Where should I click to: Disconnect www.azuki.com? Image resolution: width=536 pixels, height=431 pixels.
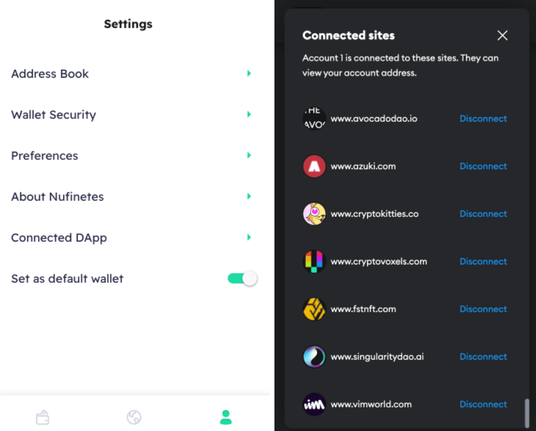(x=483, y=166)
